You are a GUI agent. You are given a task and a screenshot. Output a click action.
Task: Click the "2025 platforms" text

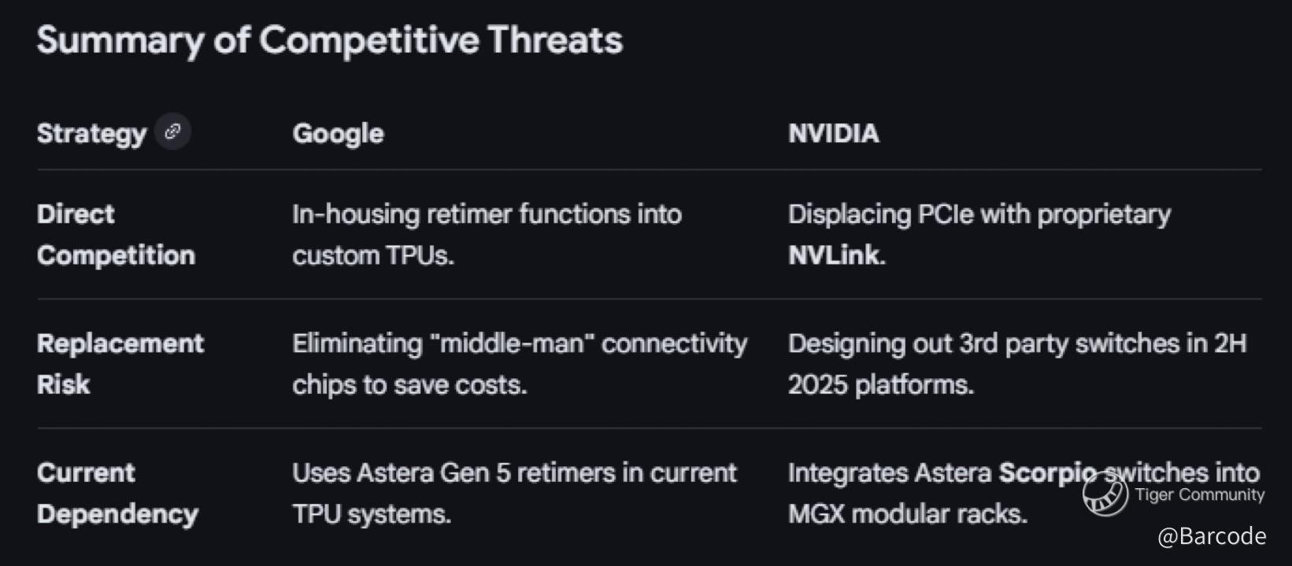[880, 385]
